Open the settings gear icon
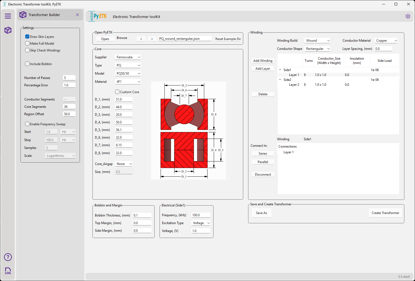This screenshot has height=281, width=415. pyautogui.click(x=408, y=16)
